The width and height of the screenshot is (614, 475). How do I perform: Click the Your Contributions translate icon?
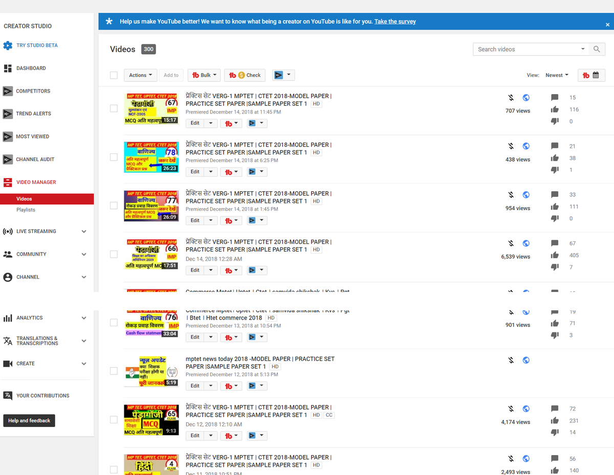click(8, 396)
